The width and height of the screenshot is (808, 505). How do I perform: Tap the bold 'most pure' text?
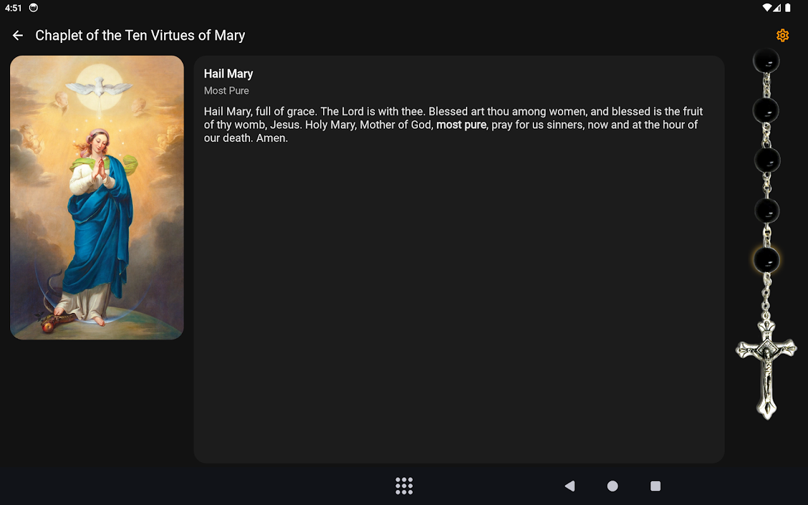[461, 125]
